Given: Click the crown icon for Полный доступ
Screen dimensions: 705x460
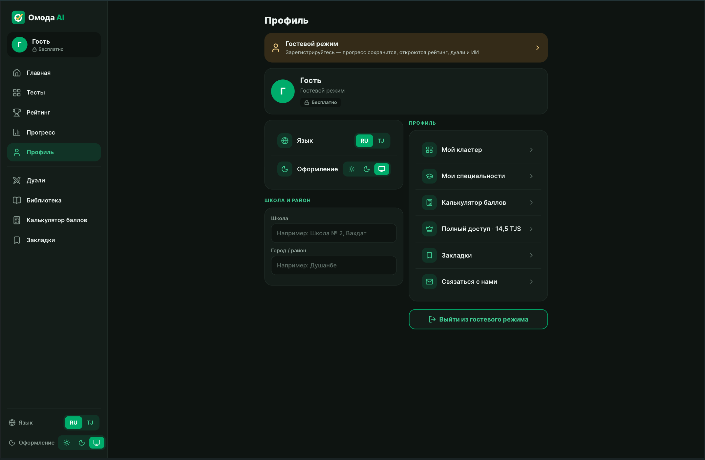Looking at the screenshot, I should pyautogui.click(x=429, y=229).
